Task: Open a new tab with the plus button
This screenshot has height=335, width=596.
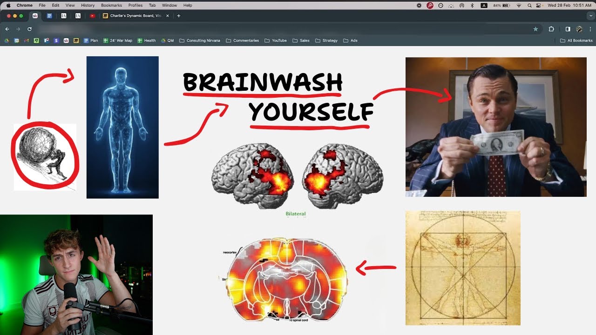Action: pyautogui.click(x=179, y=16)
